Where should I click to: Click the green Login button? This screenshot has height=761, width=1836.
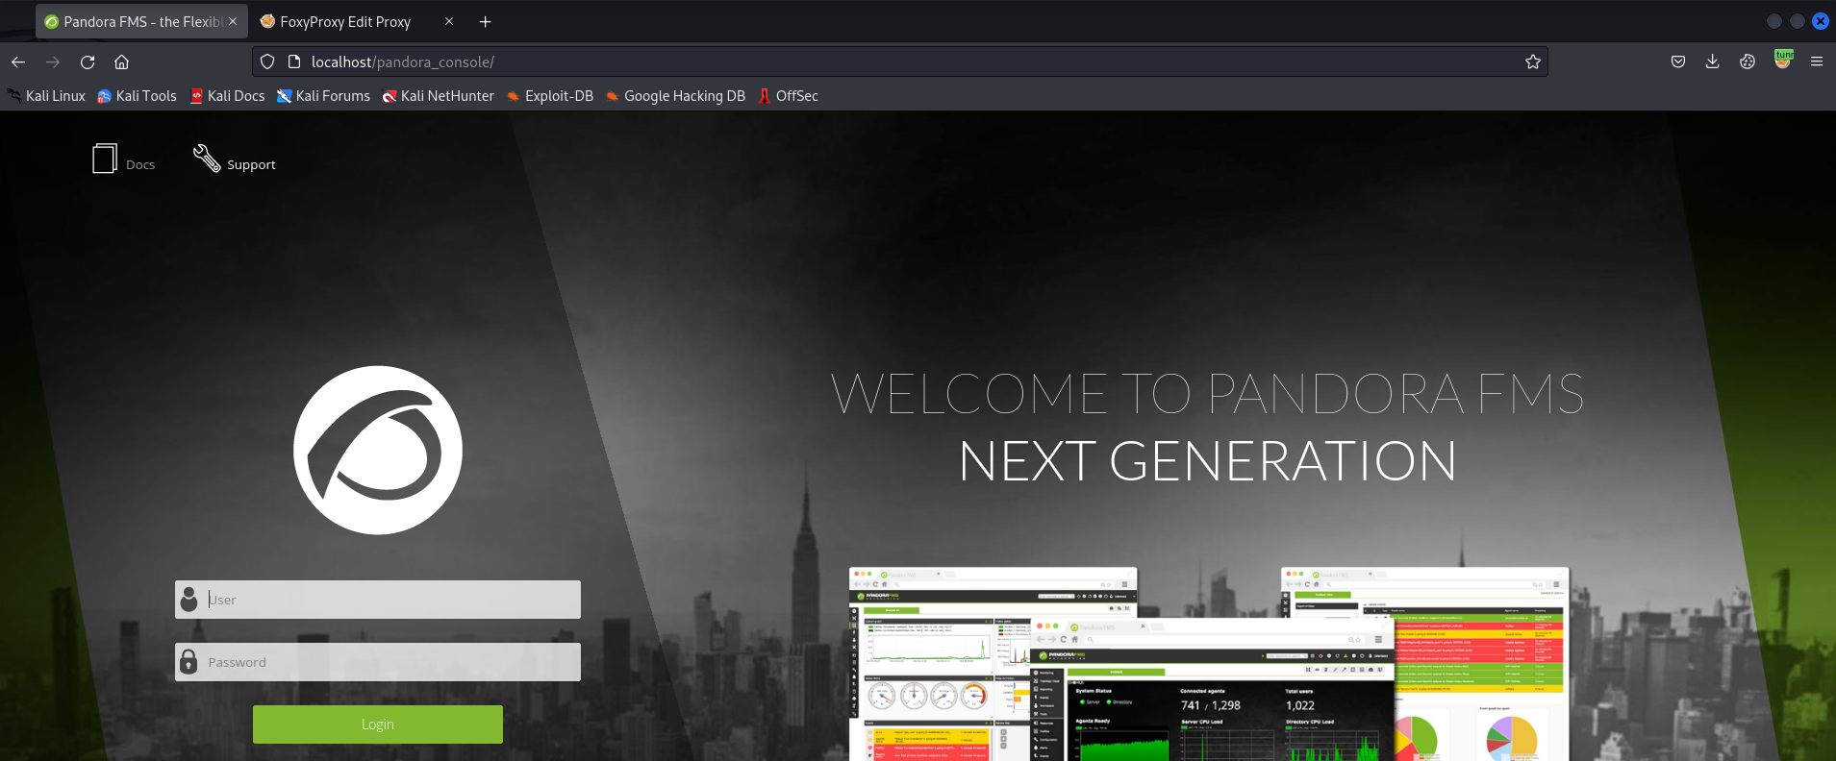[378, 724]
